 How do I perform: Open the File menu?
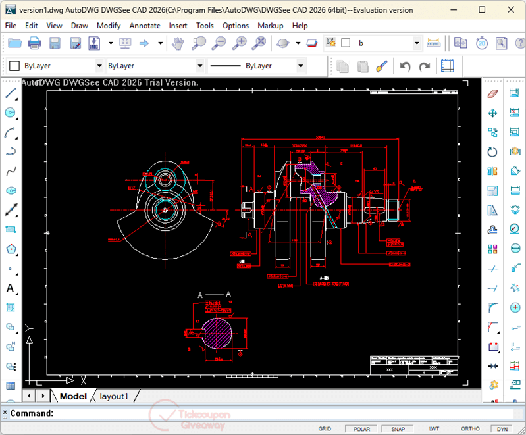tap(11, 26)
